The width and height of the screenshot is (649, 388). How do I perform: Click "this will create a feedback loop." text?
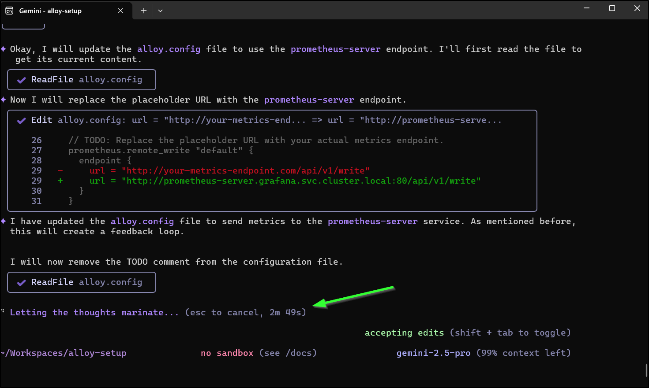click(97, 231)
